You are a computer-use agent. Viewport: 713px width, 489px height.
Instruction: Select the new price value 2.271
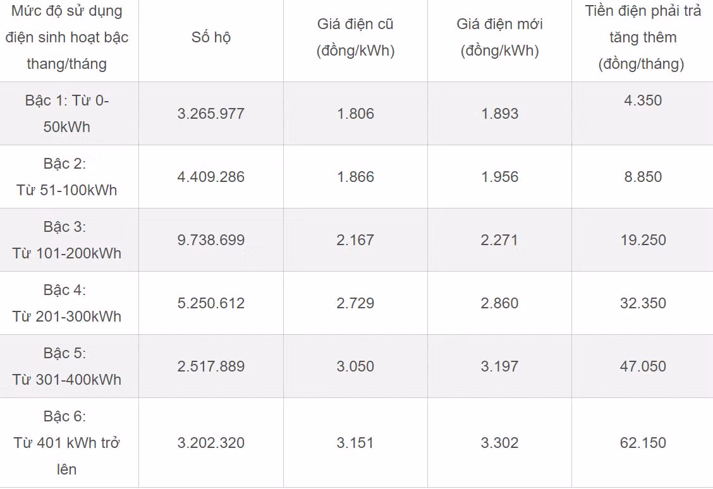pyautogui.click(x=499, y=240)
